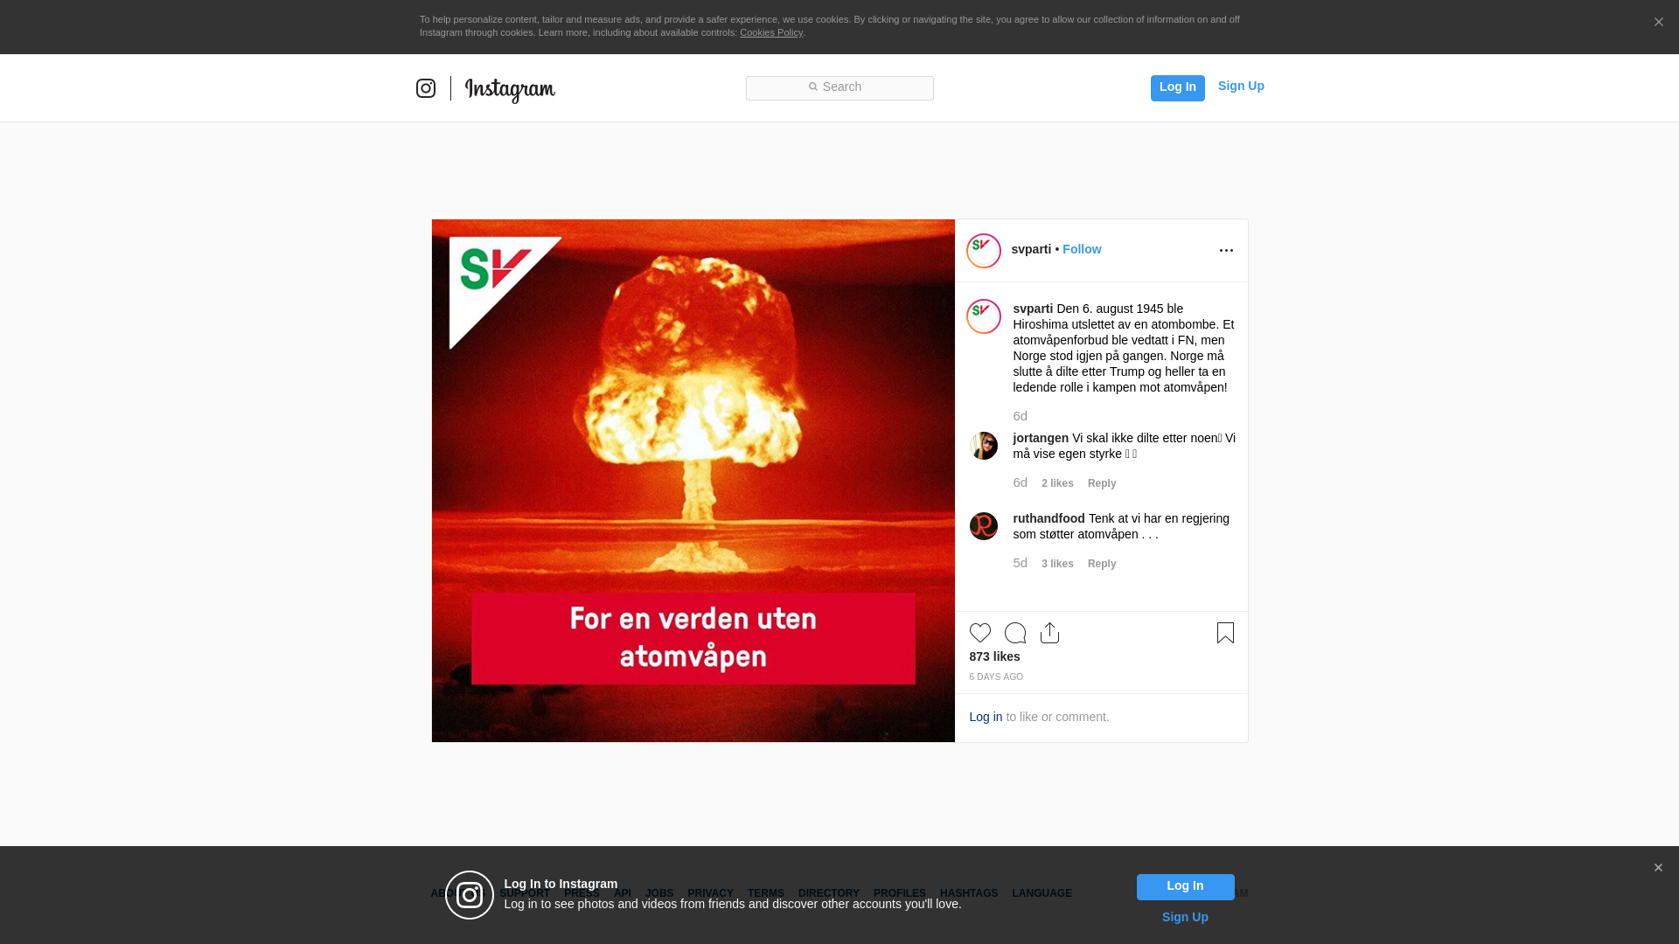Image resolution: width=1679 pixels, height=944 pixels.
Task: Open the atomic bomb post image
Action: click(693, 481)
